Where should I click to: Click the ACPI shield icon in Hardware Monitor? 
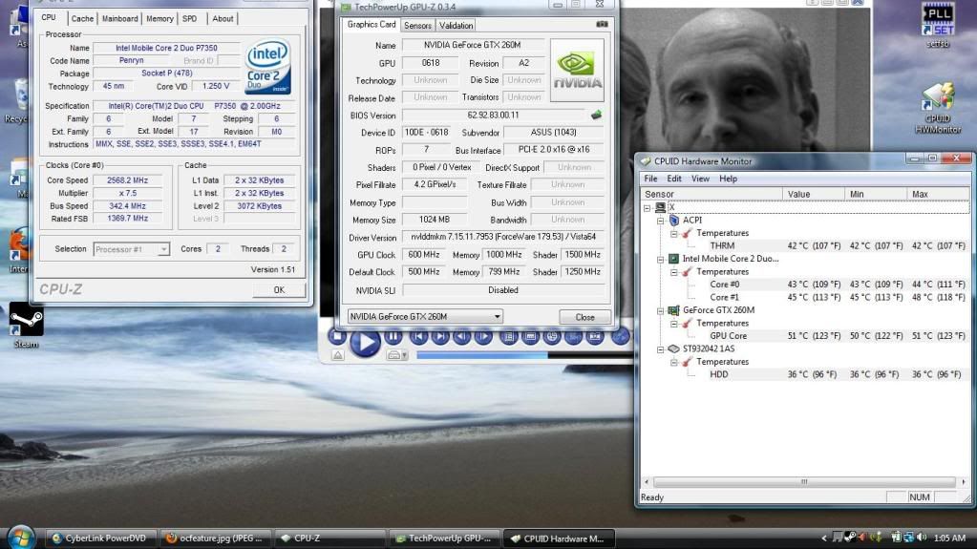[x=673, y=220]
